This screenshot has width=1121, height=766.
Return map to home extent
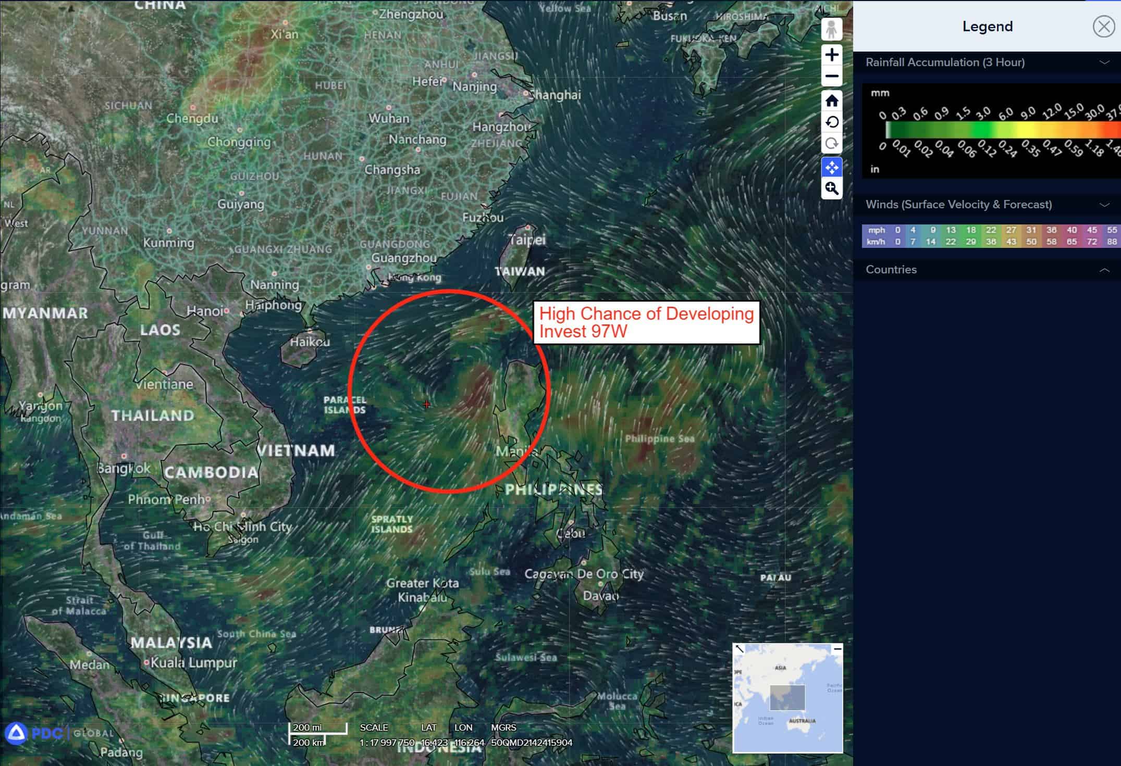(832, 101)
